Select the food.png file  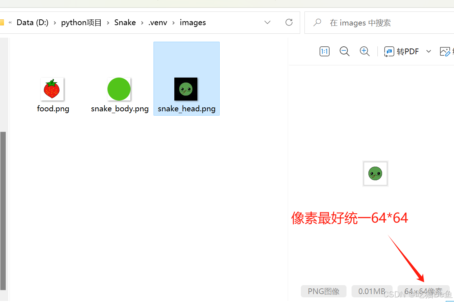[52, 89]
